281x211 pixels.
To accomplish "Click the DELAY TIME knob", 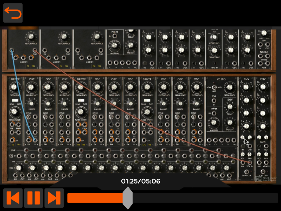I will [x=214, y=51].
